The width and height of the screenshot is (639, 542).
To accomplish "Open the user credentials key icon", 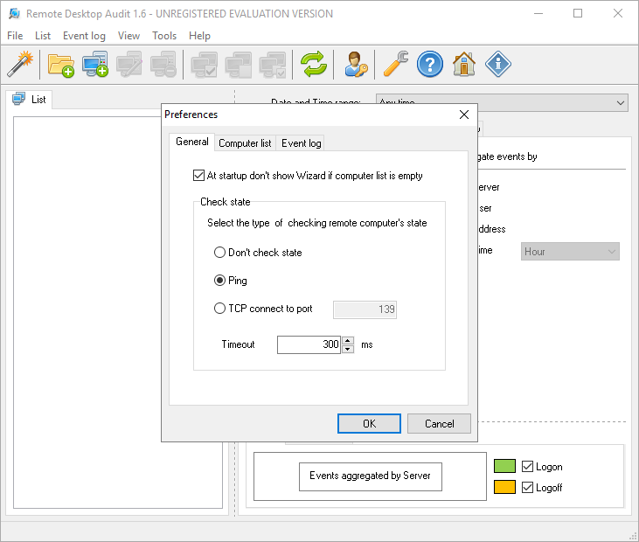I will (x=355, y=64).
